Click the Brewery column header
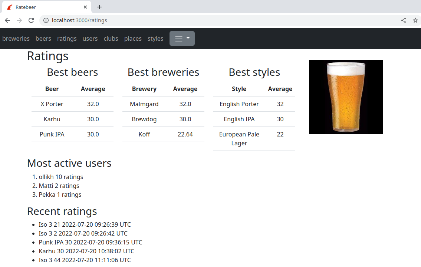 click(x=144, y=89)
